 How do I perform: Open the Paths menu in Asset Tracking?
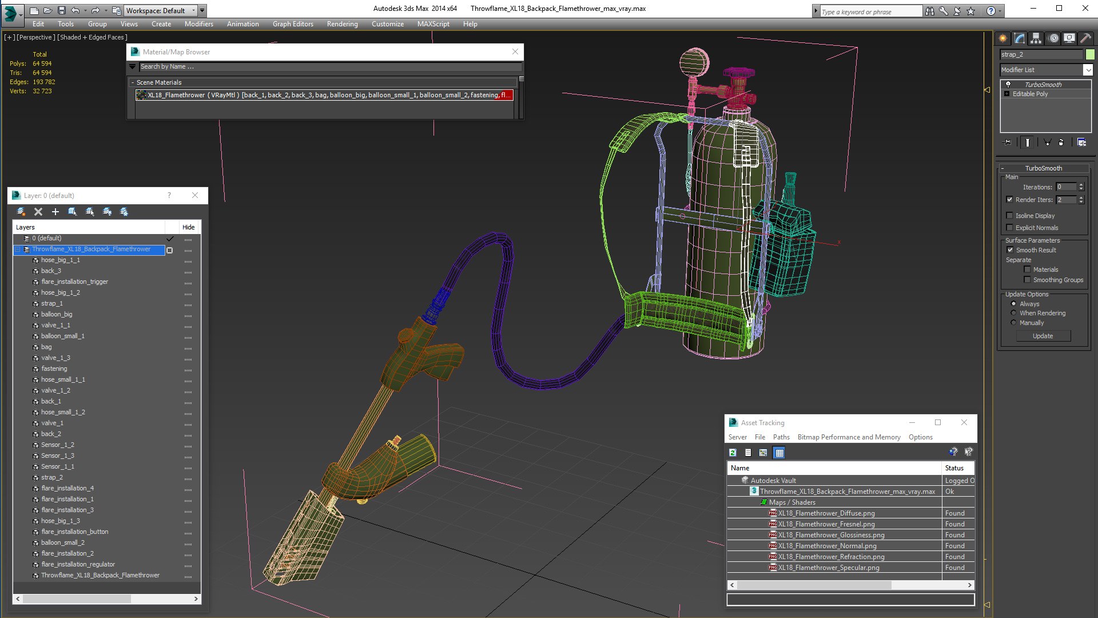(x=781, y=437)
